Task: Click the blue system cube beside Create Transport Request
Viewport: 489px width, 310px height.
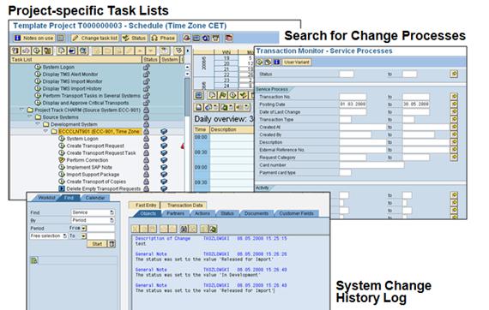Action: pyautogui.click(x=164, y=146)
